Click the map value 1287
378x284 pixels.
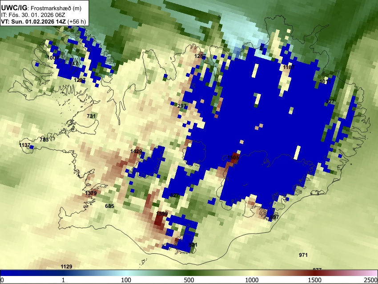pyautogui.click(x=200, y=56)
